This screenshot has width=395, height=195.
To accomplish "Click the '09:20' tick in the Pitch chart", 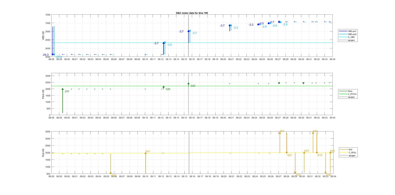I will 223,118.
